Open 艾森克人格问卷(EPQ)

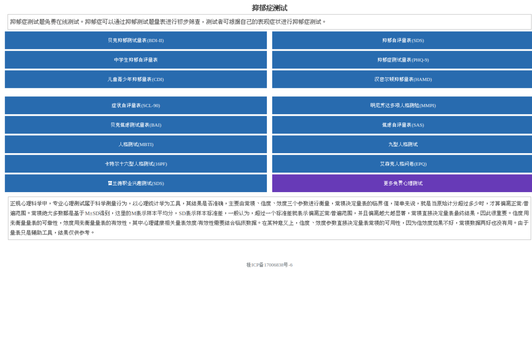point(402,164)
